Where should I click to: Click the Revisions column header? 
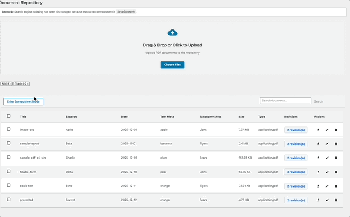(291, 117)
